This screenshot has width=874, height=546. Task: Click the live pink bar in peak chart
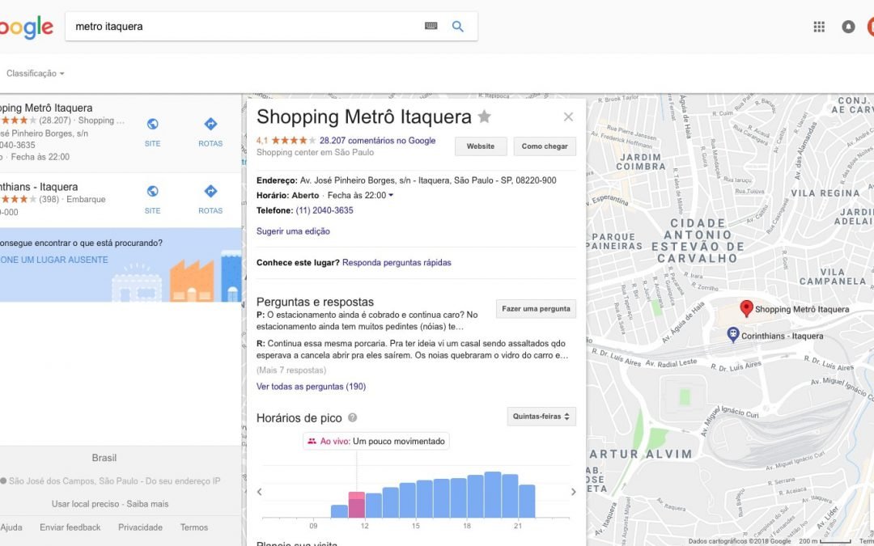(357, 505)
